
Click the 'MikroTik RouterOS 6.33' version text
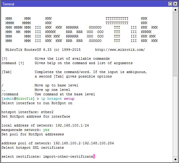pos(29,50)
